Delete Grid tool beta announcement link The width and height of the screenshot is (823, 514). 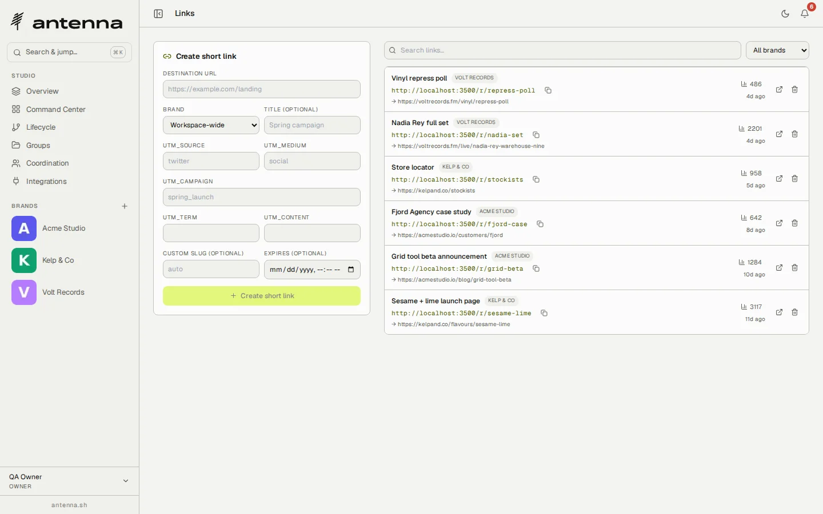(795, 268)
